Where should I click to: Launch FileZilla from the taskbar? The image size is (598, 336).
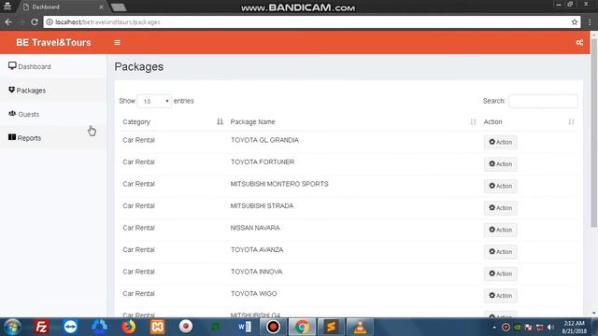(x=41, y=327)
